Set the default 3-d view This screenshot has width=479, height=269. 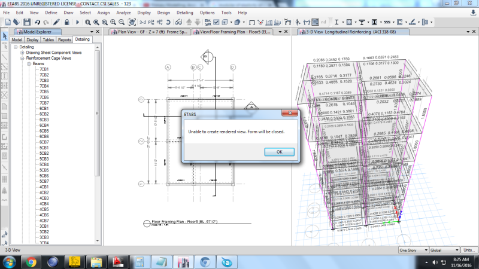point(143,22)
